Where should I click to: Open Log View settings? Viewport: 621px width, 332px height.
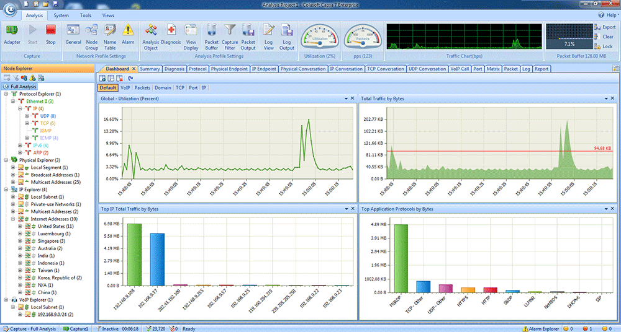[268, 37]
